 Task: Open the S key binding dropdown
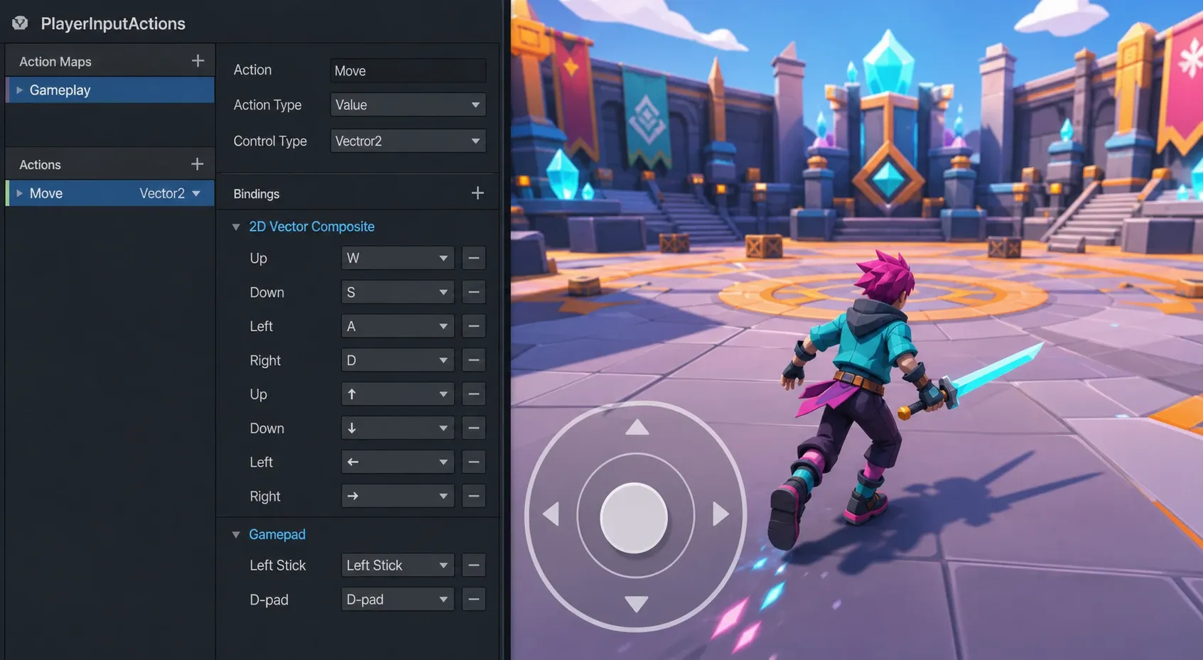tap(397, 292)
